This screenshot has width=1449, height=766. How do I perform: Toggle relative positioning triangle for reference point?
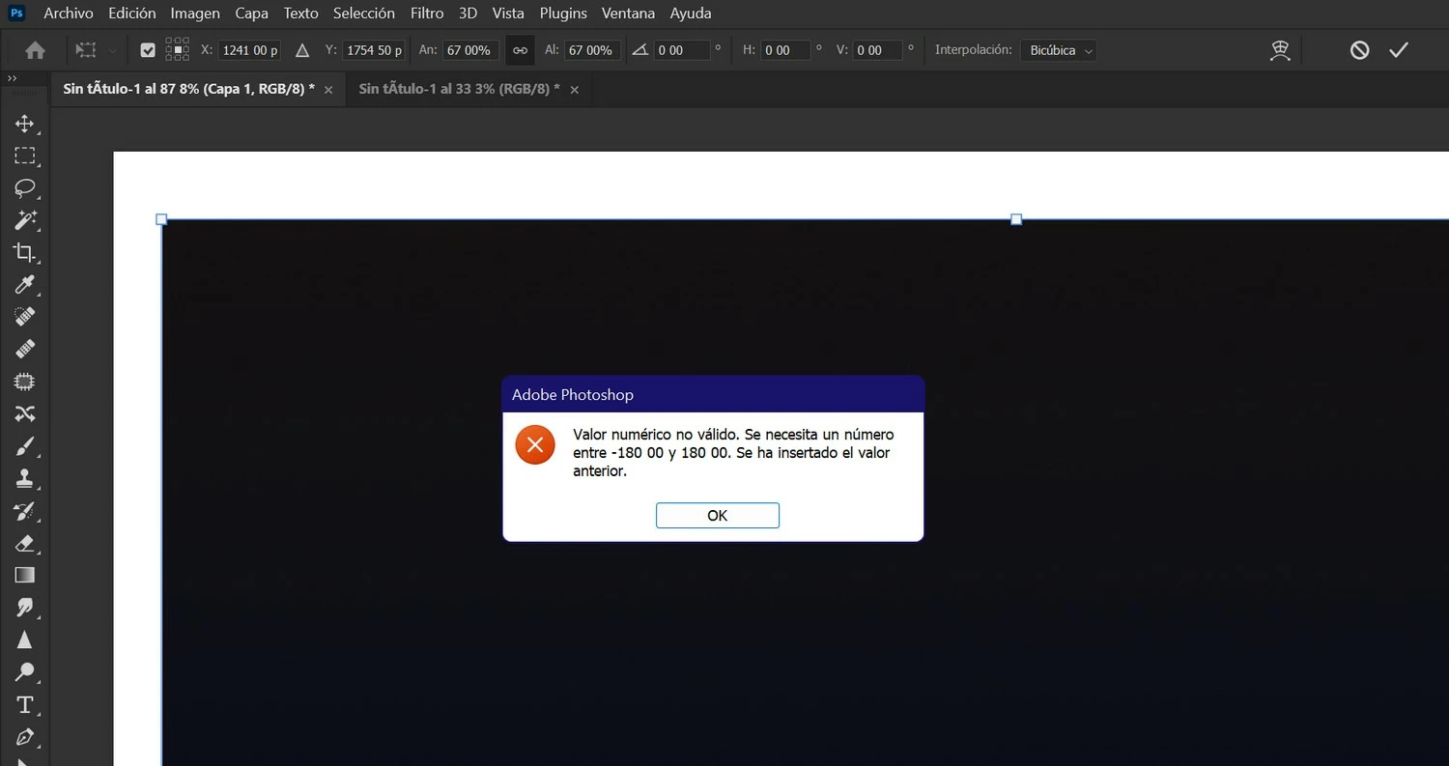coord(302,50)
